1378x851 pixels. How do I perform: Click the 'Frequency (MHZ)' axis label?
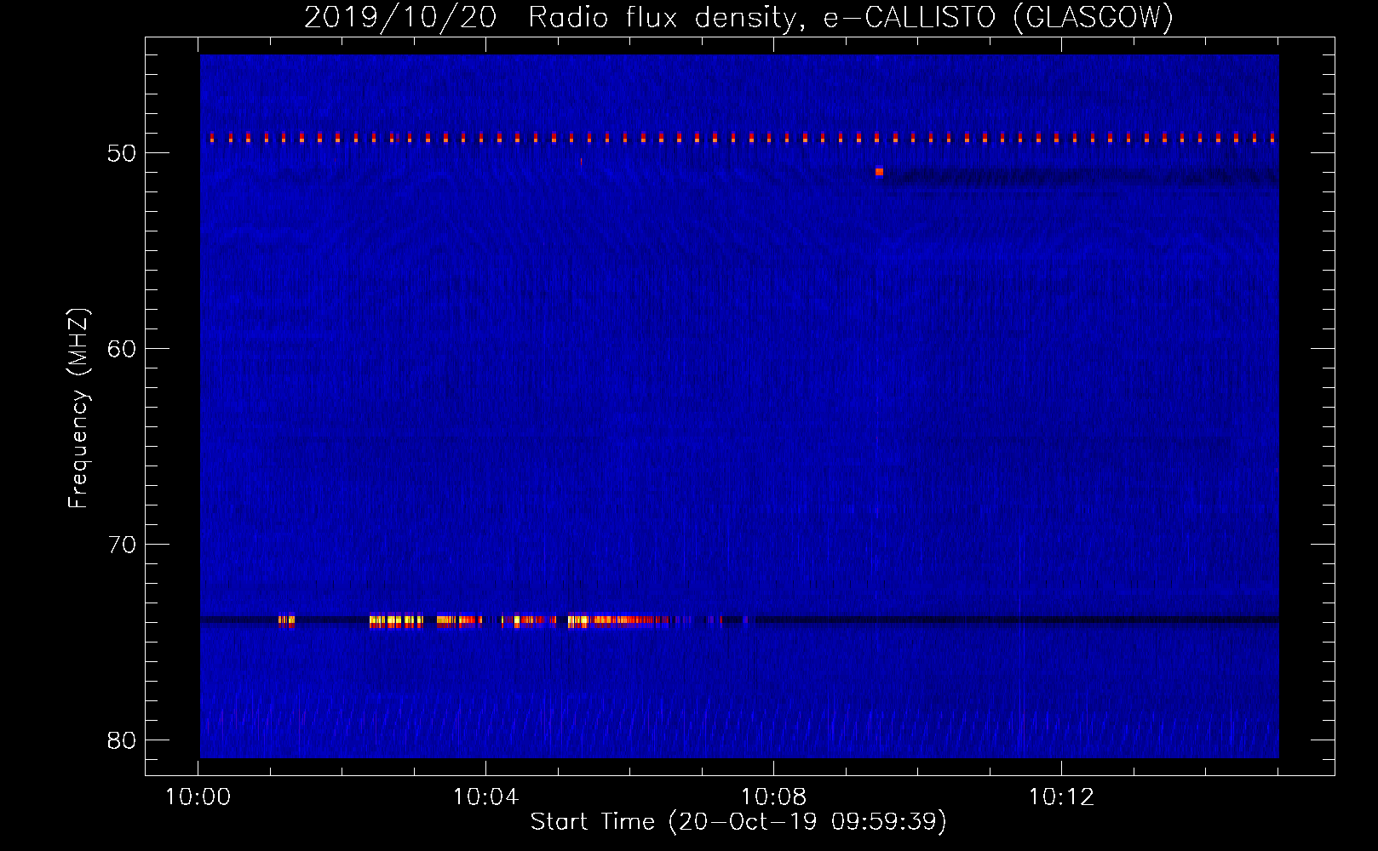point(78,408)
